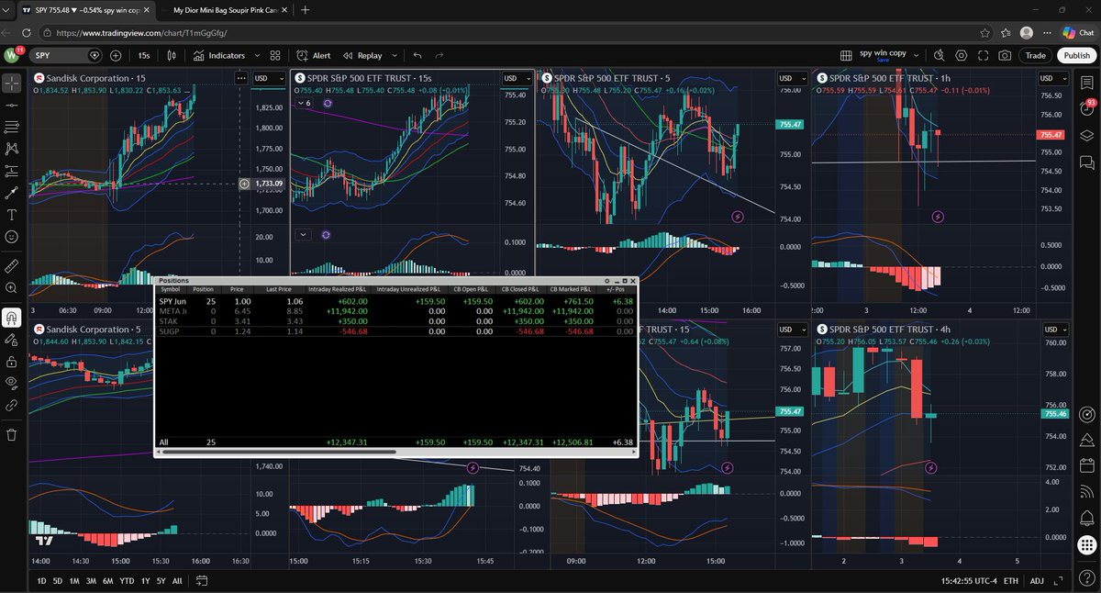Change the 15s interval selector
1101x593 pixels.
pos(144,55)
